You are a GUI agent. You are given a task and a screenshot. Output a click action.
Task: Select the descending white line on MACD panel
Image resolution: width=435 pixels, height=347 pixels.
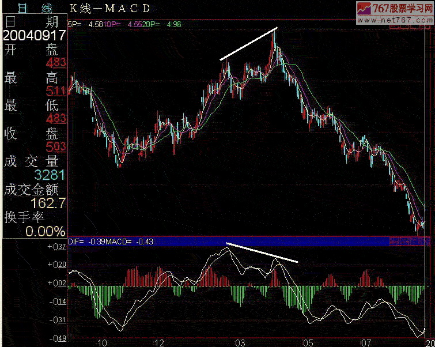[x=262, y=252]
